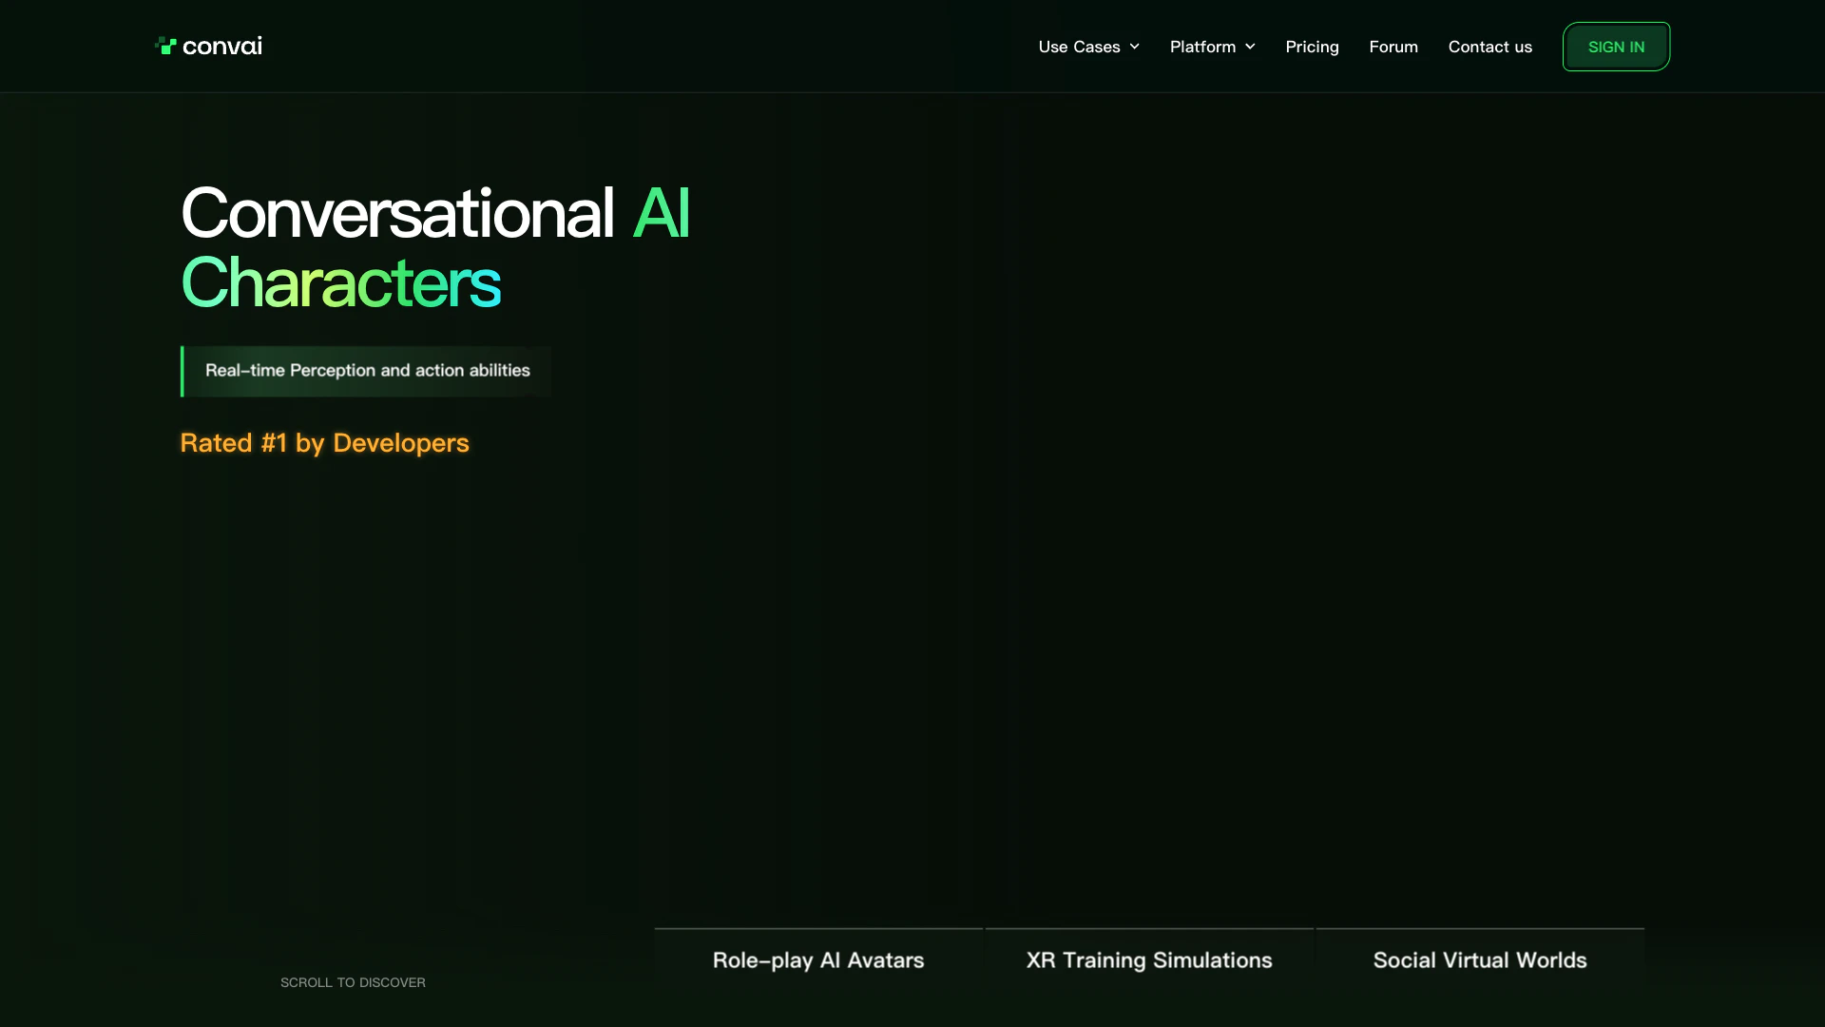1825x1027 pixels.
Task: Click the Real-time Perception tagline box
Action: click(368, 371)
